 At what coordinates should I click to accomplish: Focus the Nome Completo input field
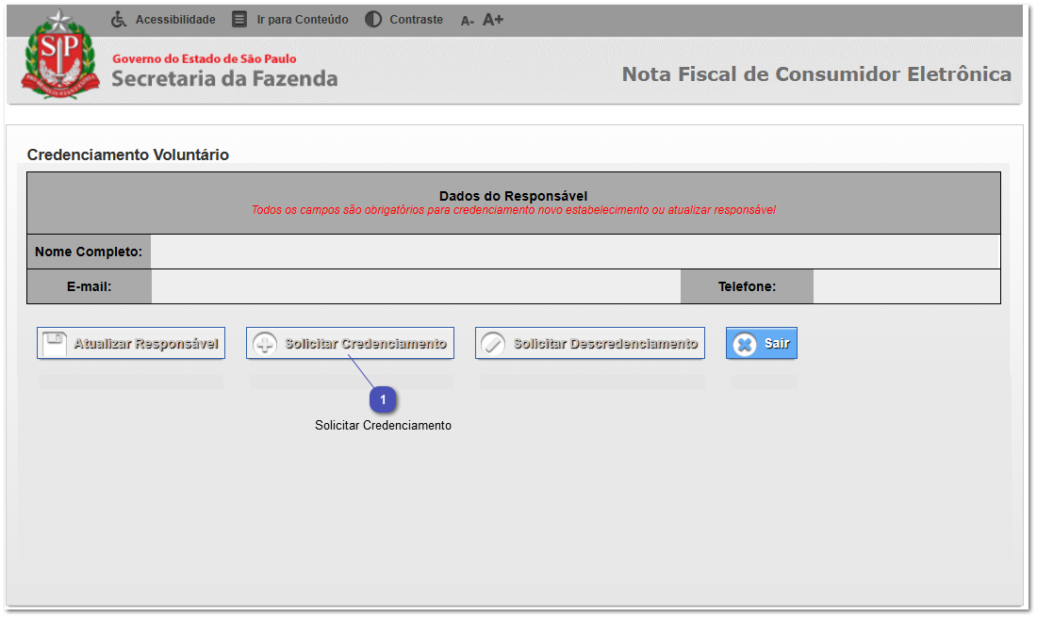(574, 252)
